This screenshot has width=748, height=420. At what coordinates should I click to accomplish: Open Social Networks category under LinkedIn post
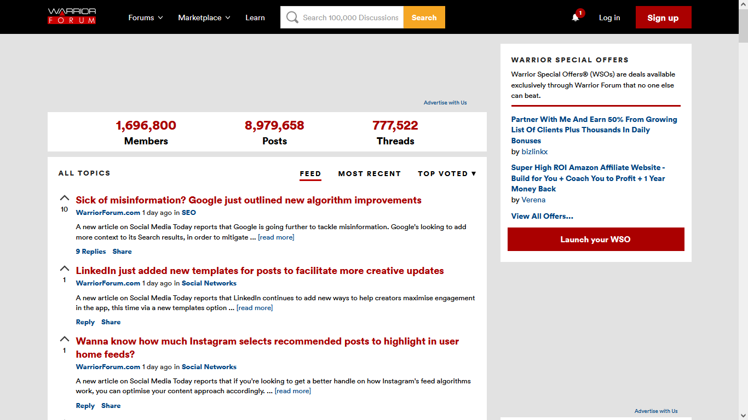pyautogui.click(x=209, y=283)
